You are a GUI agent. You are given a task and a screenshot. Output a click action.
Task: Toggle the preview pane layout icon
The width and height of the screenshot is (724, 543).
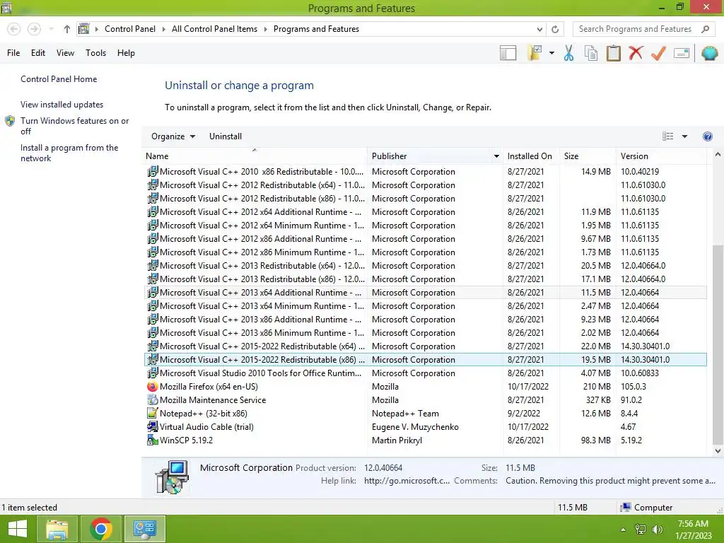click(508, 53)
